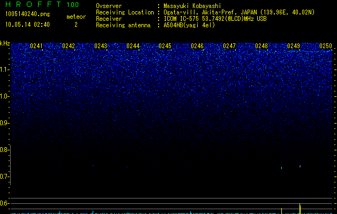Click the red meteor echo near 0249

[x=300, y=166]
